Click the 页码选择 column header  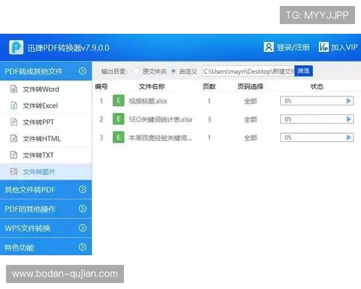coord(250,87)
